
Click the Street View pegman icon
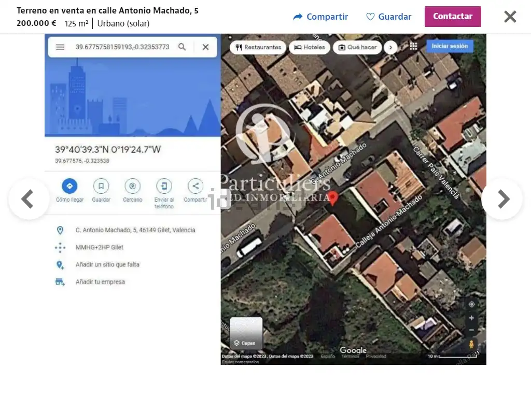tap(471, 344)
